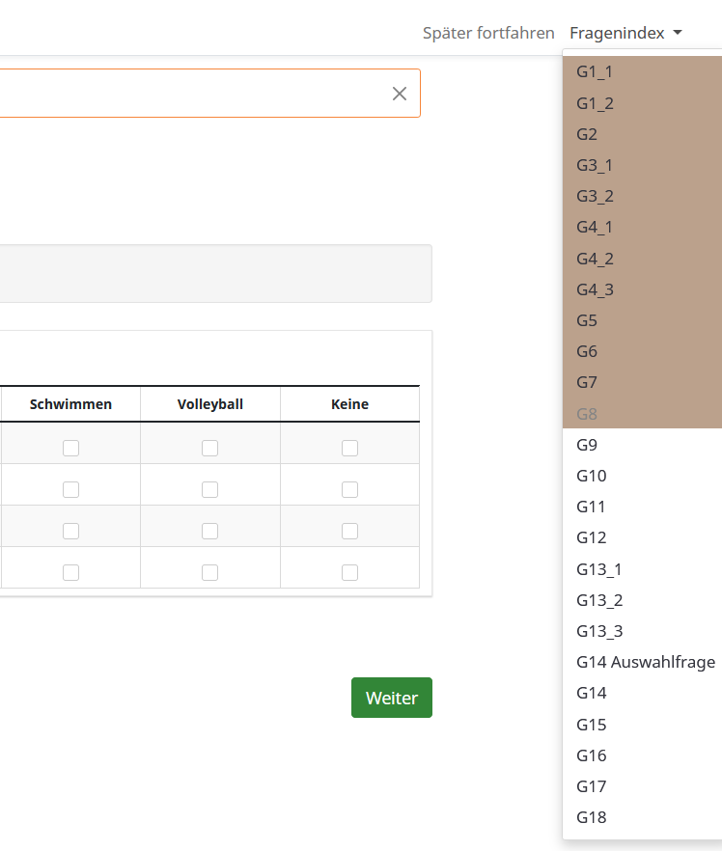Check second row Volleyball checkbox
722x851 pixels.
pyautogui.click(x=209, y=489)
